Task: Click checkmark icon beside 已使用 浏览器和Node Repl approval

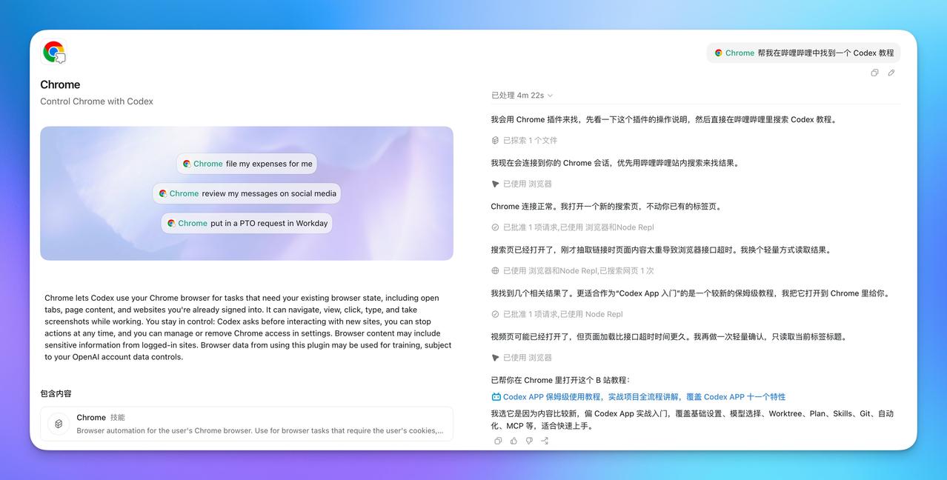Action: (495, 227)
